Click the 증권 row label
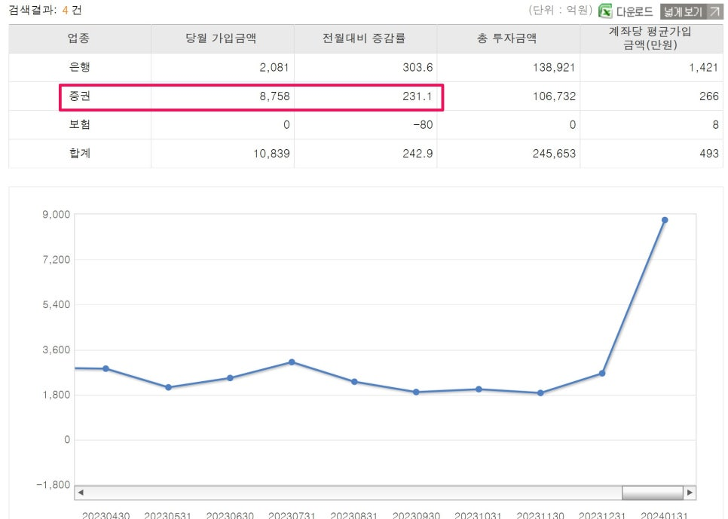The height and width of the screenshot is (519, 728). [x=80, y=96]
